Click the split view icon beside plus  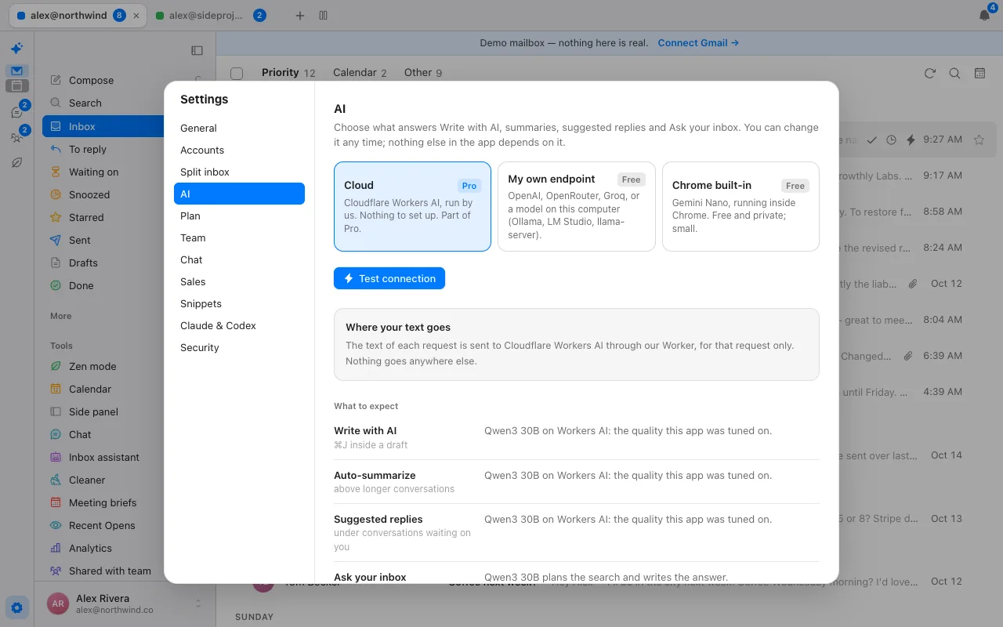324,16
